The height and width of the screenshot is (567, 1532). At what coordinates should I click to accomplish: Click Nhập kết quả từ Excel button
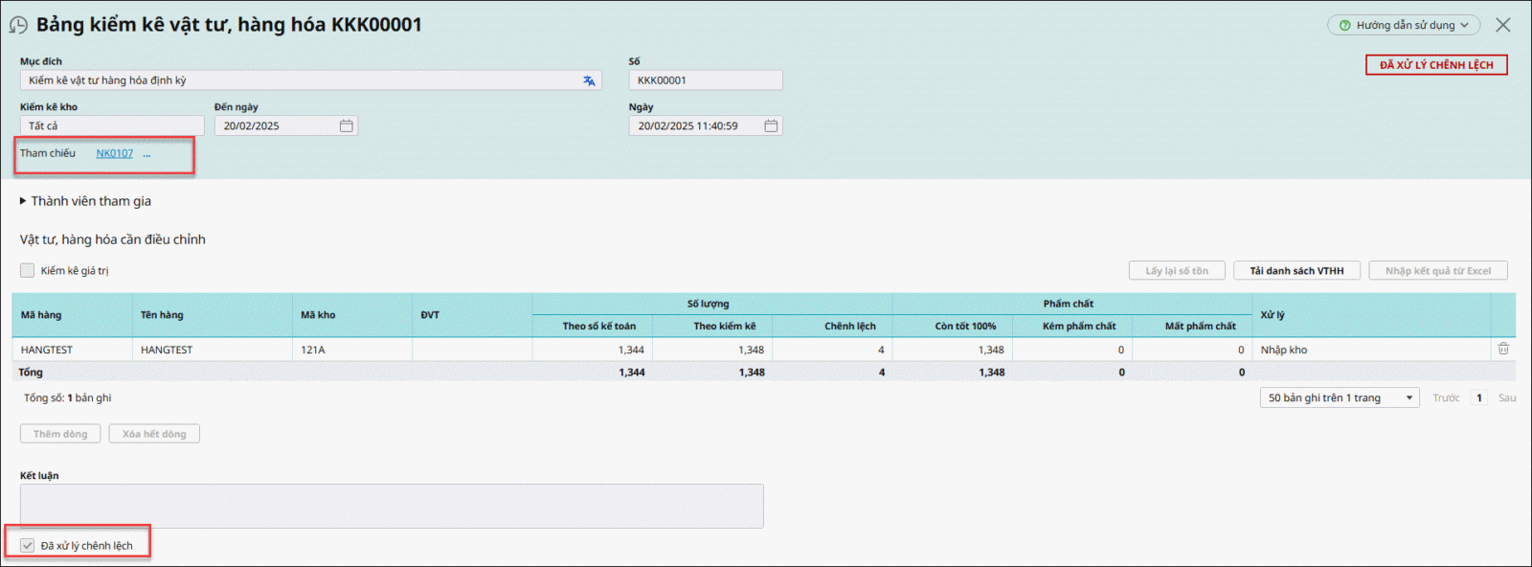coord(1437,271)
